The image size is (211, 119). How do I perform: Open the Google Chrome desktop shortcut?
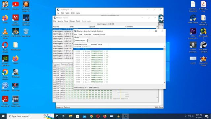5,74
